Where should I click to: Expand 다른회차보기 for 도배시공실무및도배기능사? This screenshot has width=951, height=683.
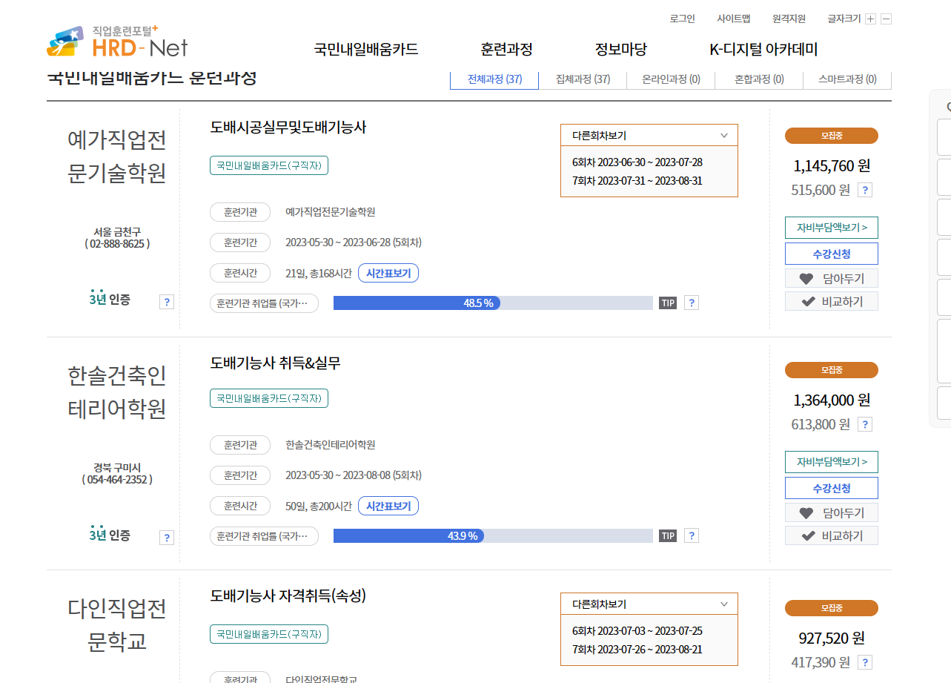pyautogui.click(x=649, y=135)
